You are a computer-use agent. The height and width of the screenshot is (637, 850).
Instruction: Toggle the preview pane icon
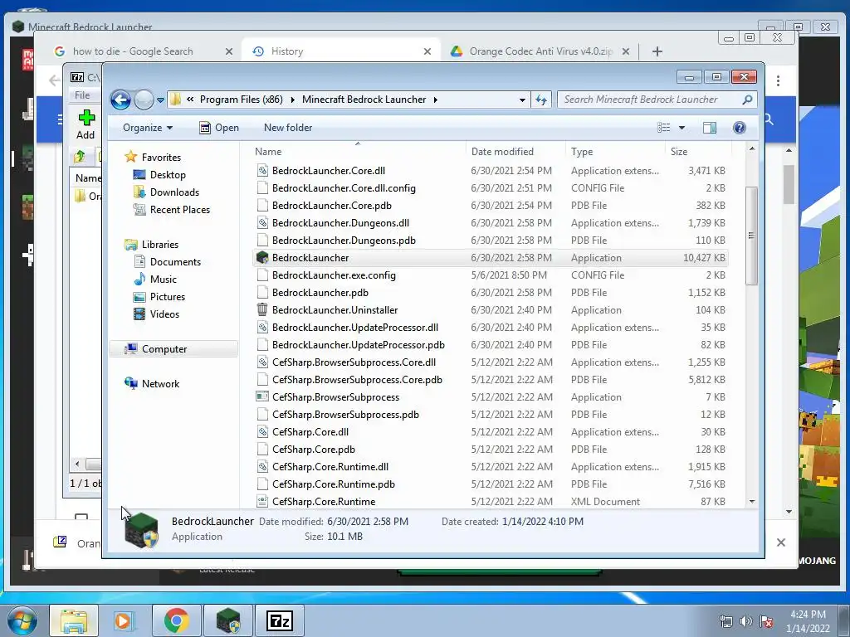(710, 128)
